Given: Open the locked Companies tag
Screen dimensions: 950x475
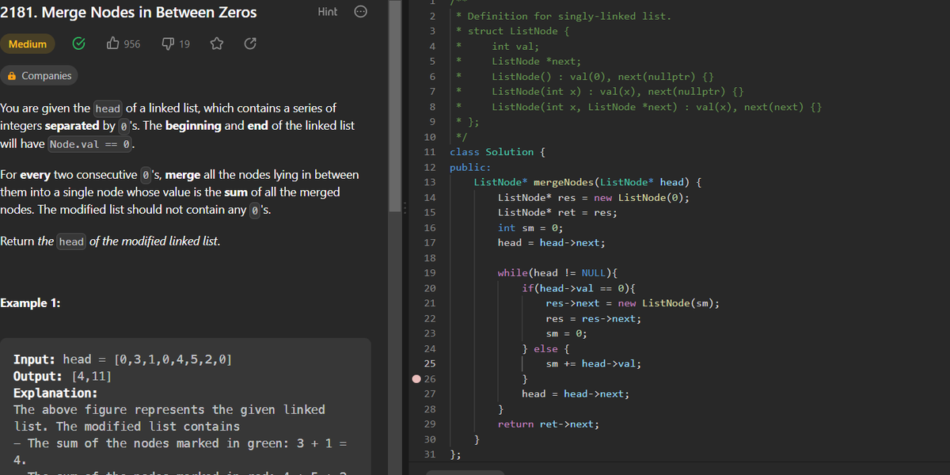Looking at the screenshot, I should click(39, 76).
